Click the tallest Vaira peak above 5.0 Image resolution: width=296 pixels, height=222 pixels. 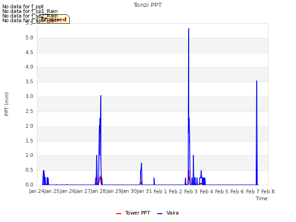pyautogui.click(x=189, y=29)
